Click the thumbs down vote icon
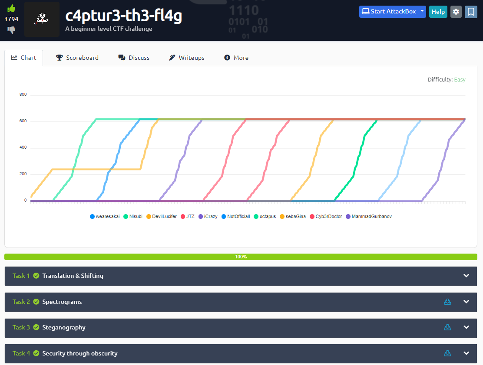 click(11, 30)
